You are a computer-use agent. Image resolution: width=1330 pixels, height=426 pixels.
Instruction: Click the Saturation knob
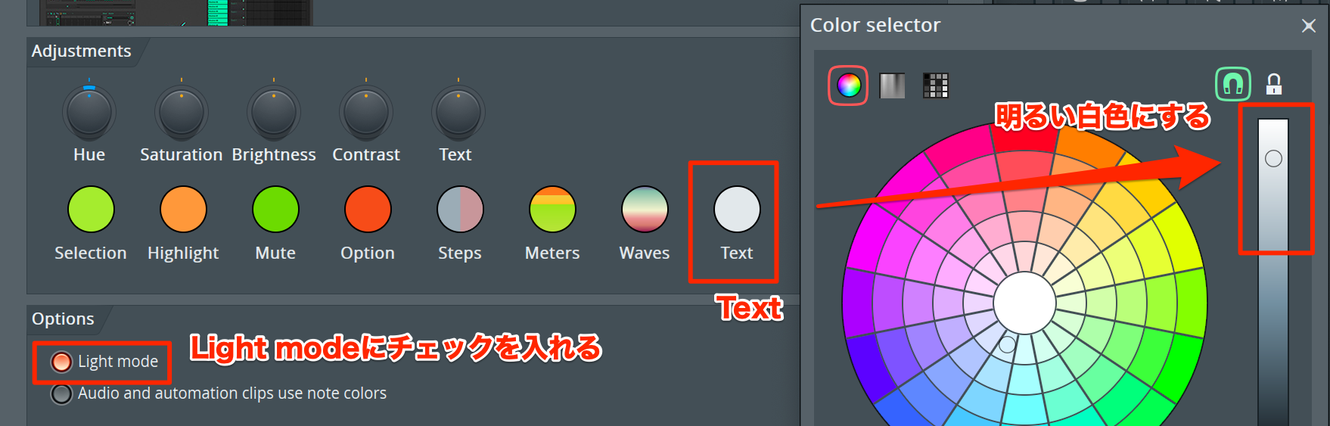182,112
